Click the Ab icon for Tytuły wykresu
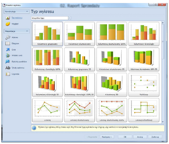 [8, 68]
